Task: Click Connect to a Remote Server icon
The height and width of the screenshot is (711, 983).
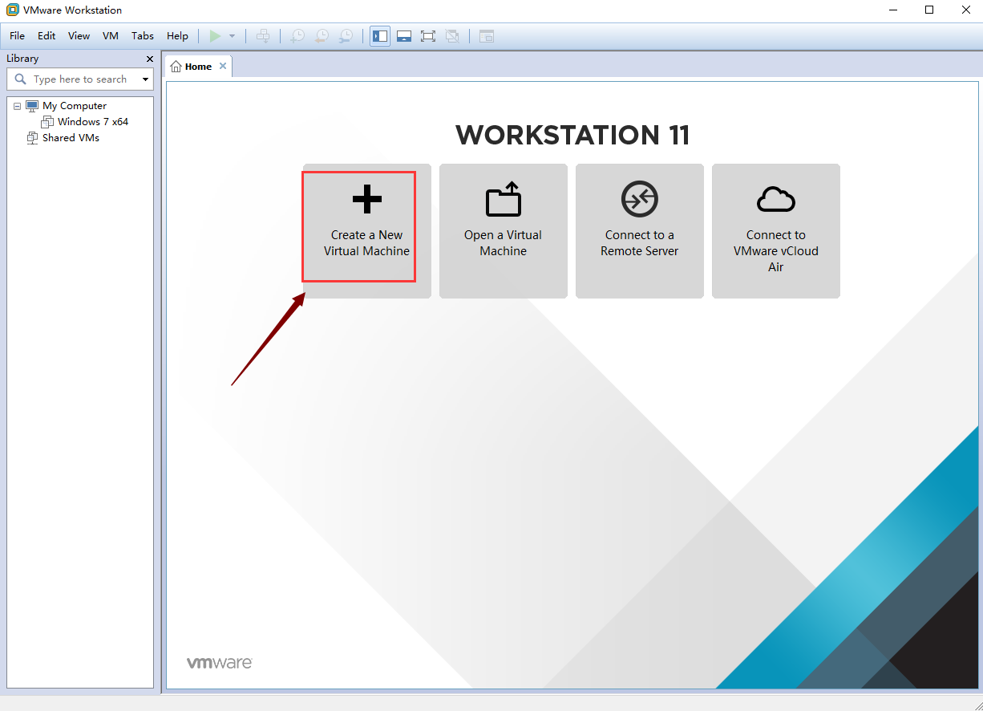Action: point(639,199)
